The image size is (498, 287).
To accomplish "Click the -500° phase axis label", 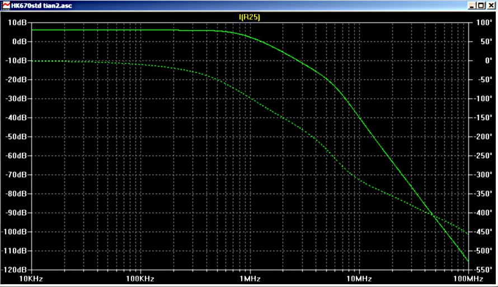I will coord(483,251).
